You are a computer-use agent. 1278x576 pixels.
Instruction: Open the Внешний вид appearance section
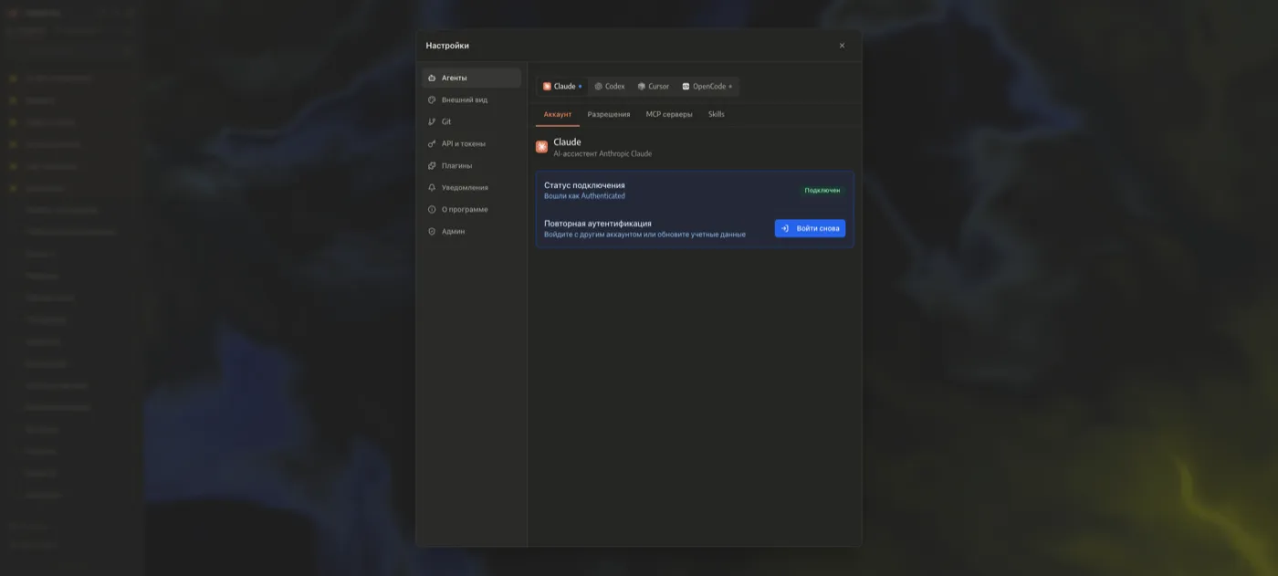[471, 99]
